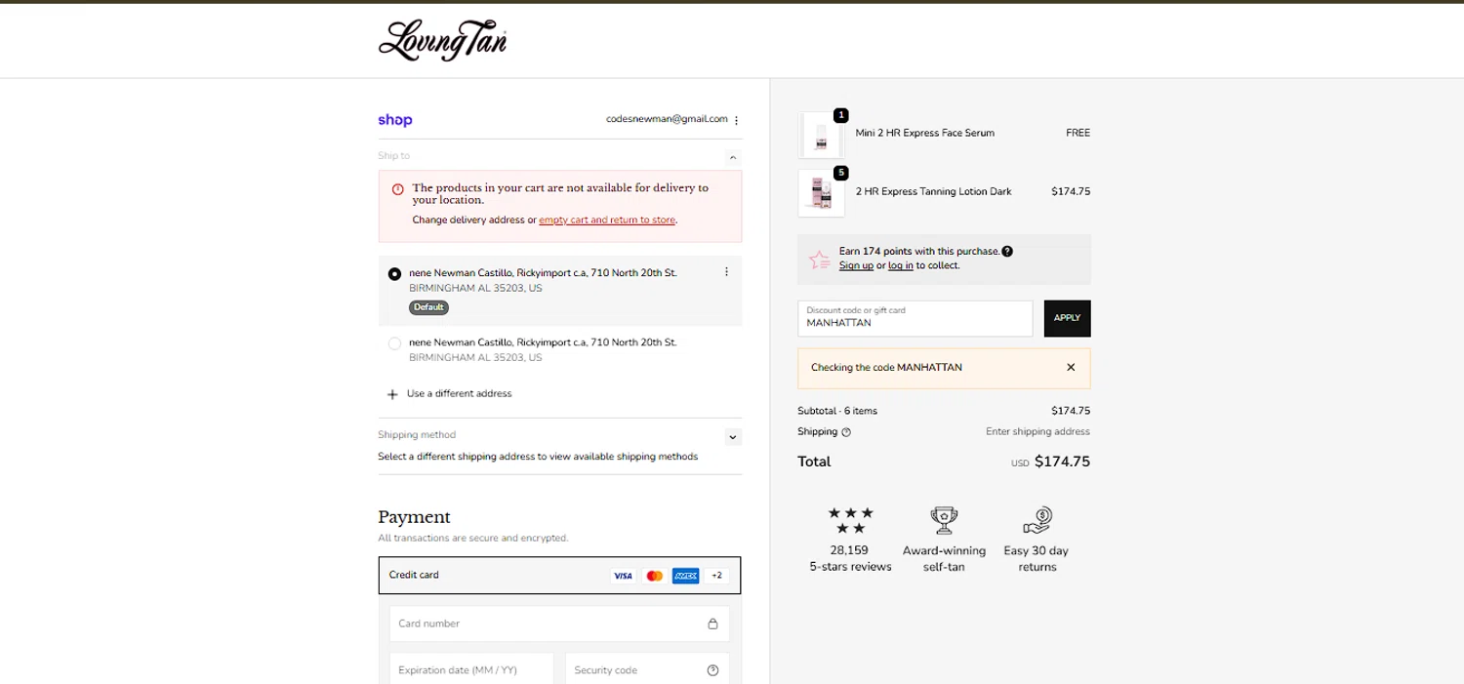This screenshot has width=1464, height=684.
Task: Expand the Shipping method section
Action: (733, 437)
